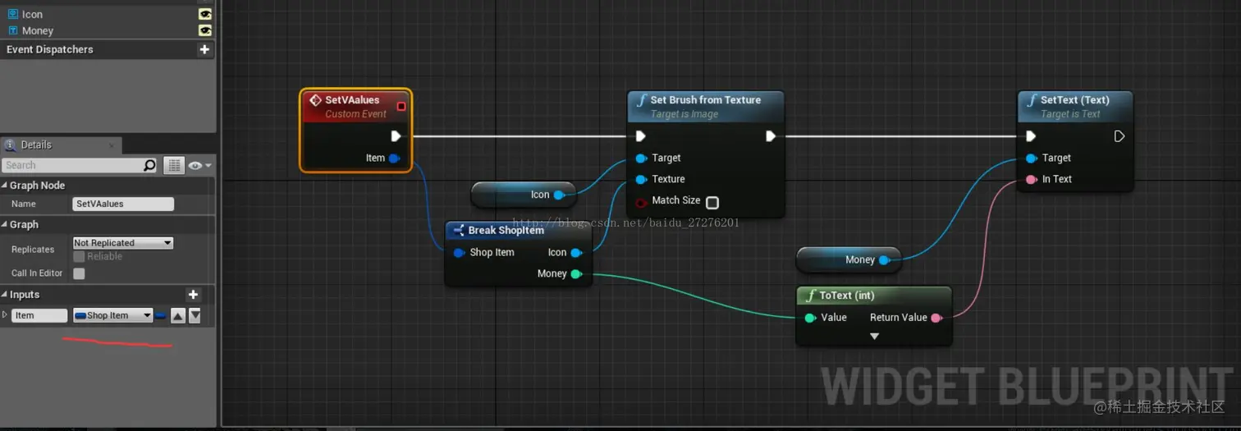The image size is (1241, 431).
Task: Click Icon output pin on Break ShopItem
Action: (x=576, y=253)
